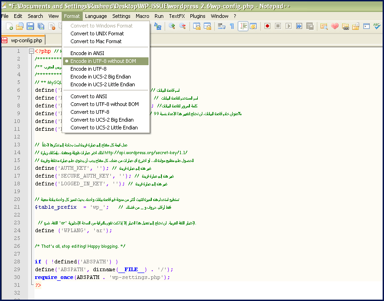Start macro recording with the red record icon
This screenshot has width=384, height=301.
[267, 27]
